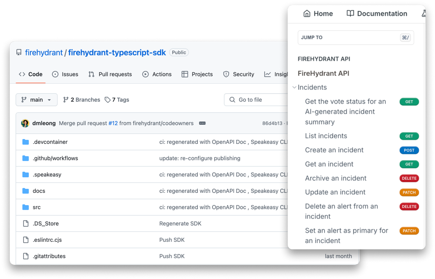The image size is (435, 279).
Task: Open dmleong's avatar image
Action: [x=25, y=123]
